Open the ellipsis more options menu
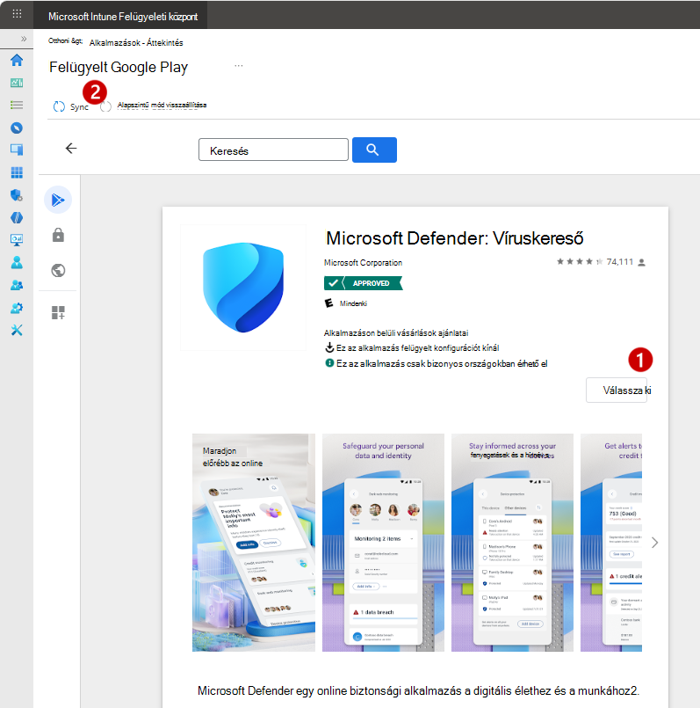Viewport: 700px width, 708px height. click(239, 66)
